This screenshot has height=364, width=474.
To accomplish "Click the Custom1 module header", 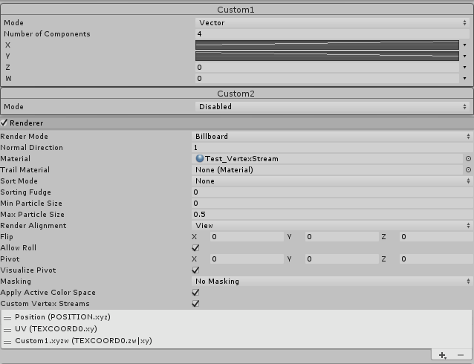I will coord(236,10).
